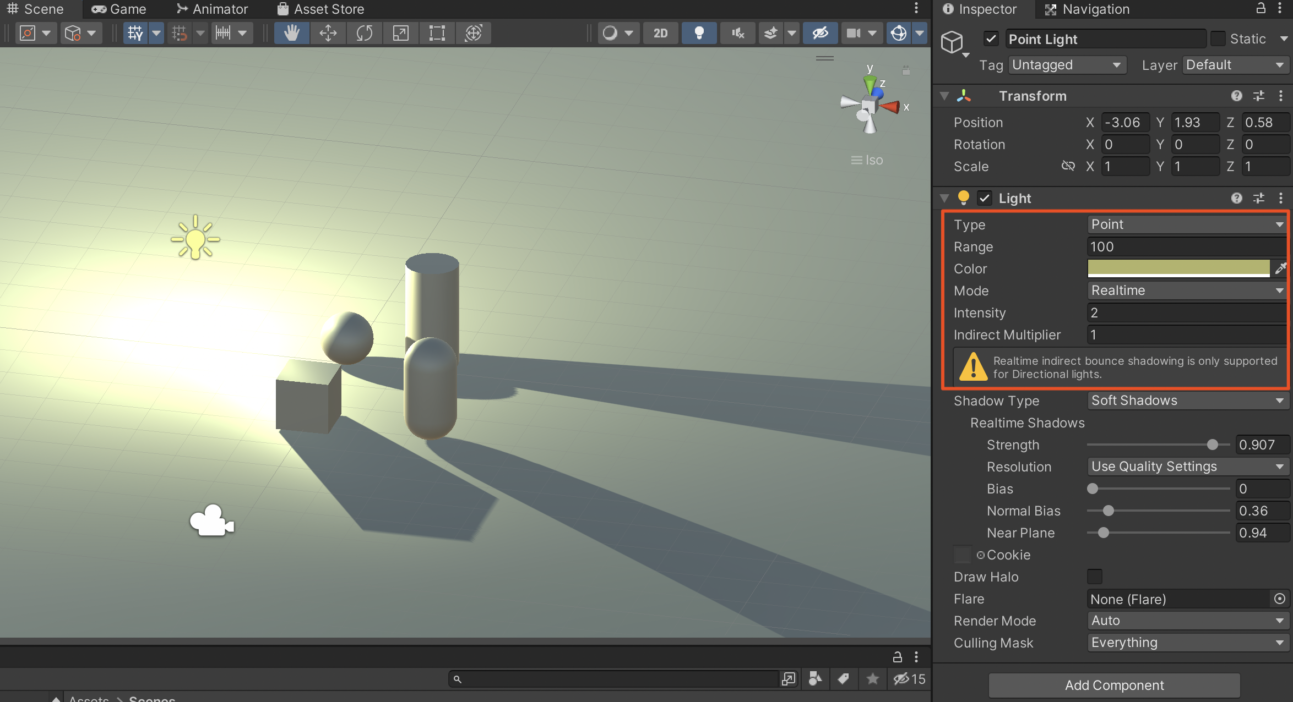This screenshot has height=702, width=1293.
Task: Mute scene audio icon in toolbar
Action: [737, 33]
